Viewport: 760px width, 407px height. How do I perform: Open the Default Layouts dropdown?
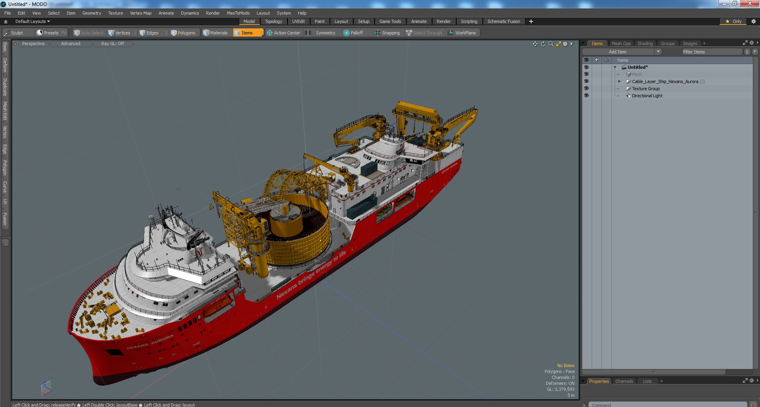pos(32,21)
